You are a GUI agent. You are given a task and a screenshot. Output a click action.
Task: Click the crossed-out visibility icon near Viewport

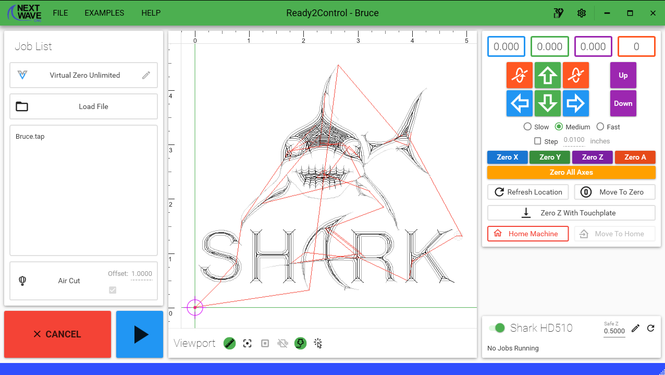coord(282,343)
